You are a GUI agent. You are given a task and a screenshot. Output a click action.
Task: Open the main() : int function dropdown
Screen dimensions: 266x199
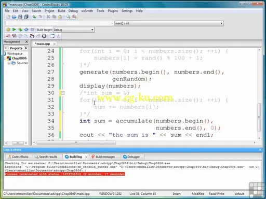click(x=169, y=23)
